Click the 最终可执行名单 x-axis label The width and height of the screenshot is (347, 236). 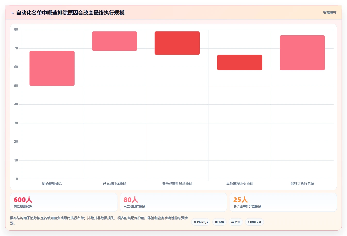[x=302, y=184]
